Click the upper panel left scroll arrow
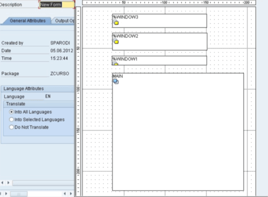 [x=2, y=183]
